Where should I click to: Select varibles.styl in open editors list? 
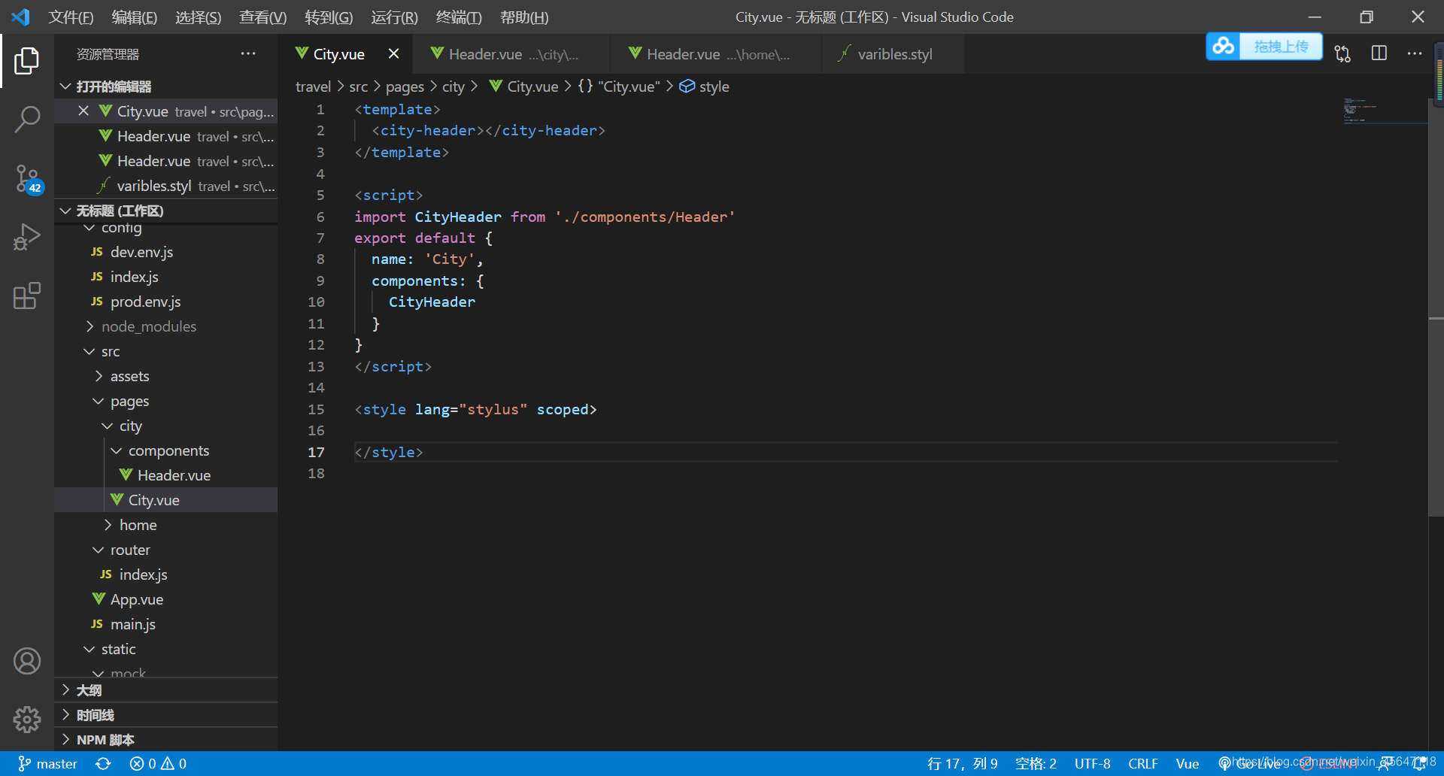click(165, 186)
